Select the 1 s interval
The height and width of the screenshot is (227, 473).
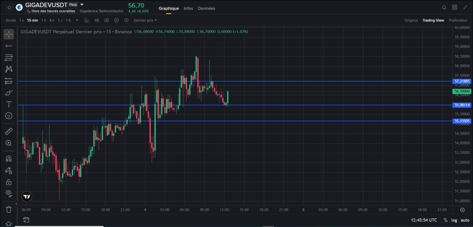21,20
